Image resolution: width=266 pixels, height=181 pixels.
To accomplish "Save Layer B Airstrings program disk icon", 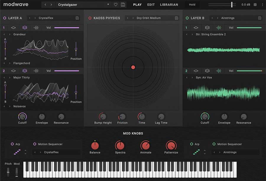I will 259,18.
